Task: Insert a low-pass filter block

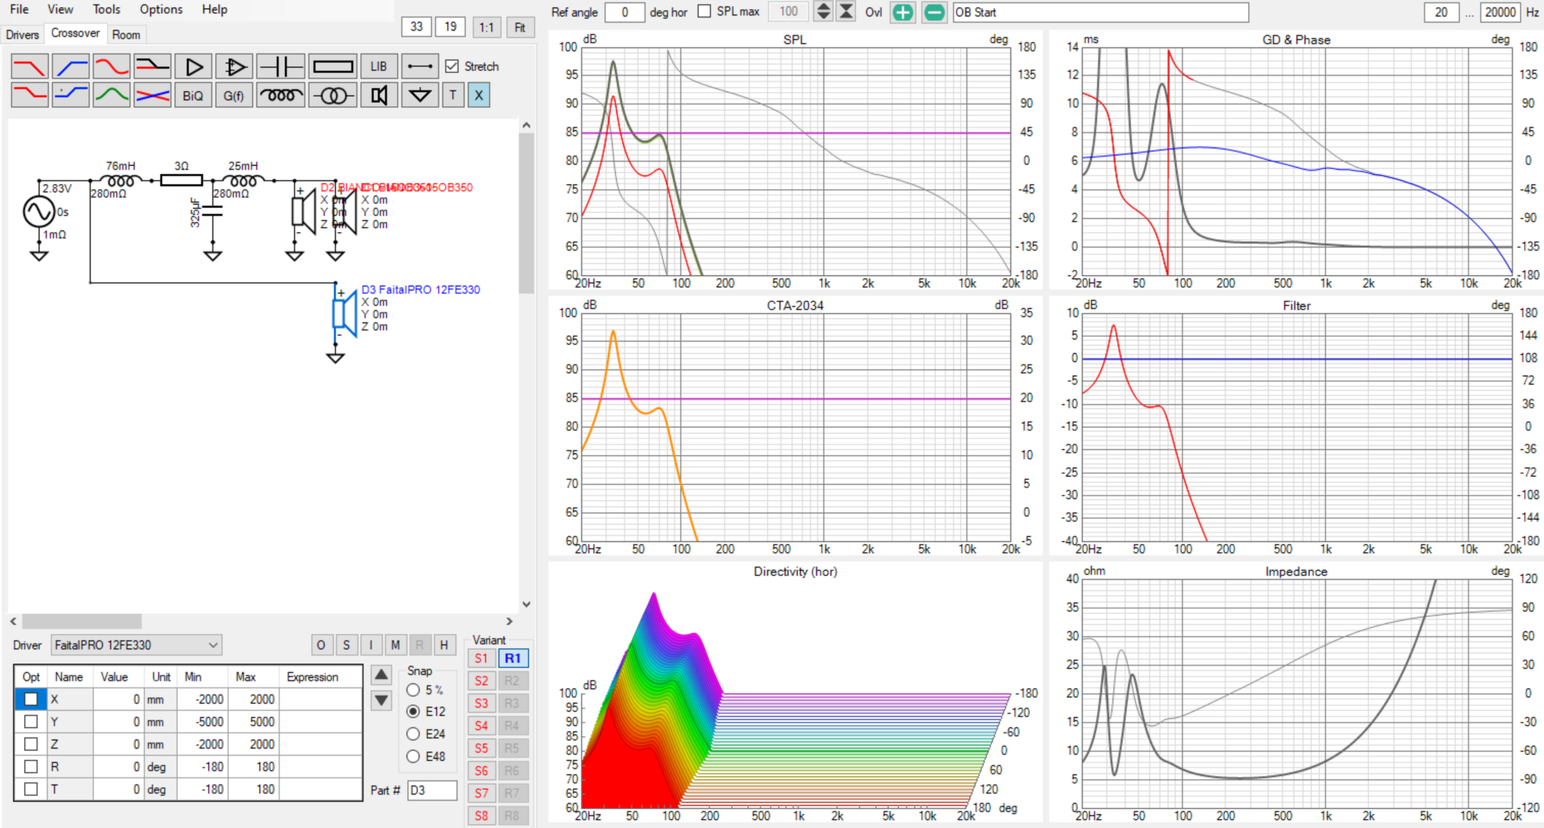Action: click(29, 66)
